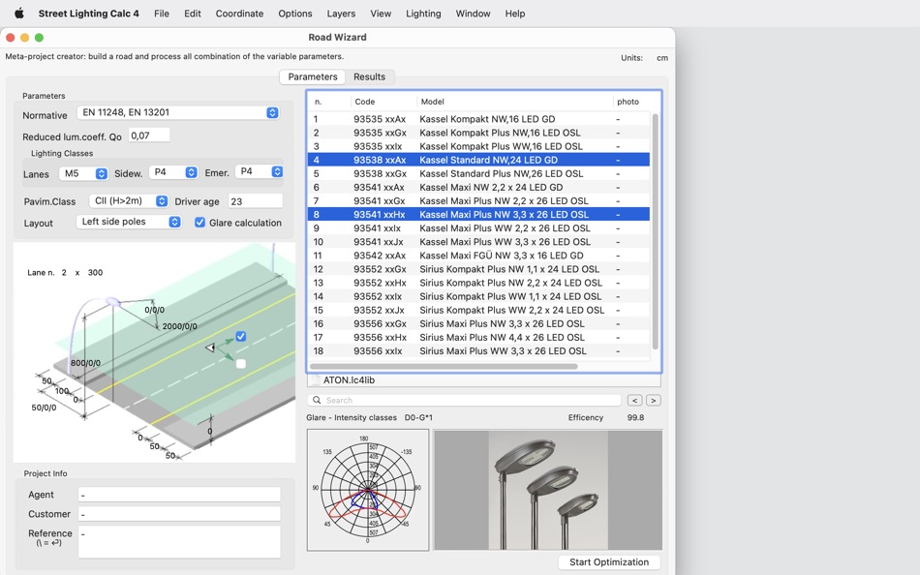Click the Efficency value 99.8
This screenshot has height=575, width=920.
point(635,418)
